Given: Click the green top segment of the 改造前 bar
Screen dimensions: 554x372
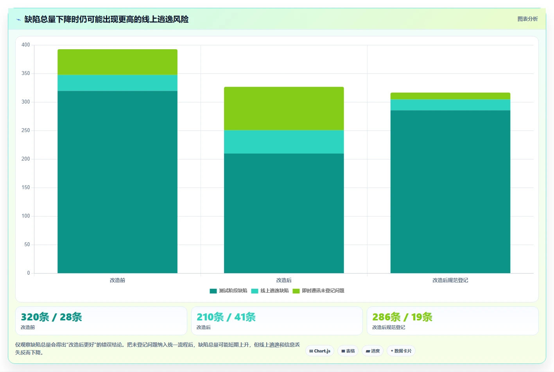Looking at the screenshot, I should (x=117, y=62).
